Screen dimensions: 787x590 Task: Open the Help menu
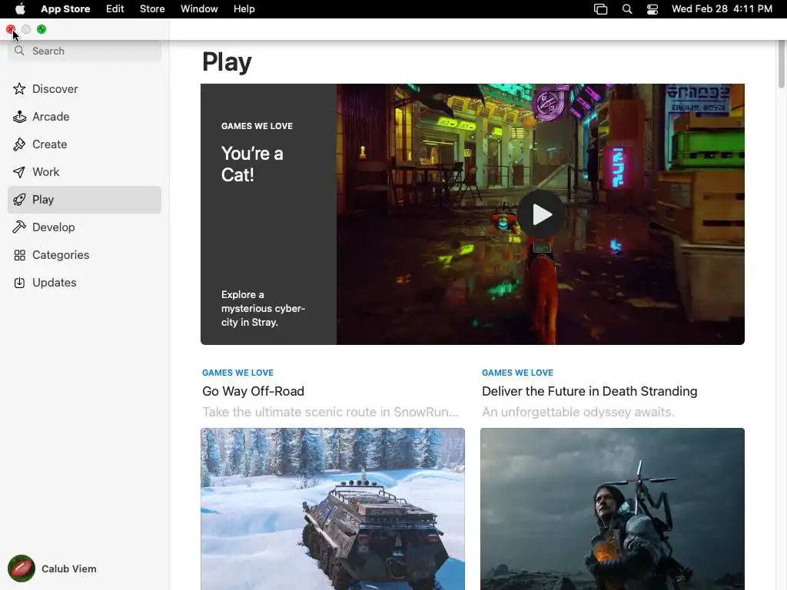pyautogui.click(x=244, y=9)
